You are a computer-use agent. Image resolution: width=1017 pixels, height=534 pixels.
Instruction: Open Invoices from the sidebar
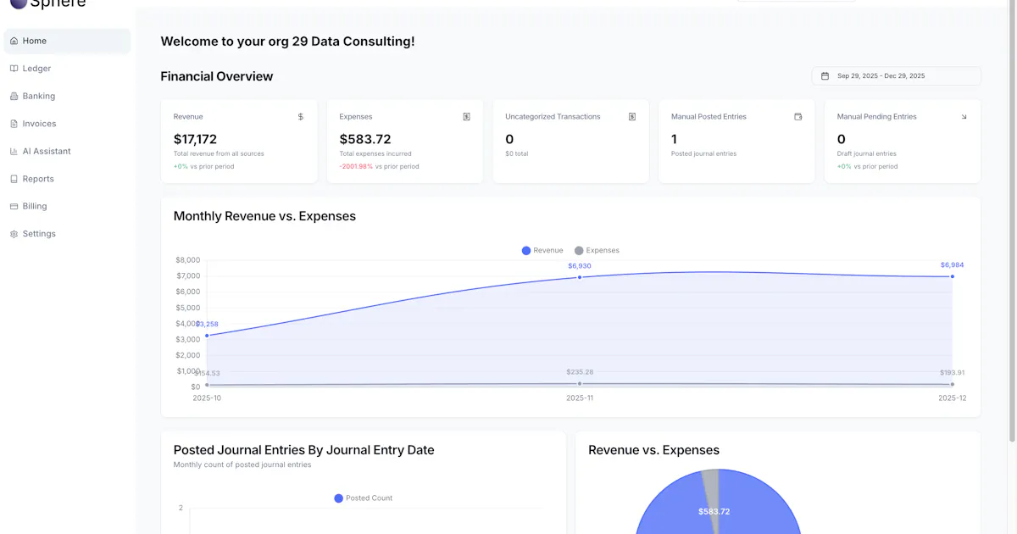pos(68,124)
